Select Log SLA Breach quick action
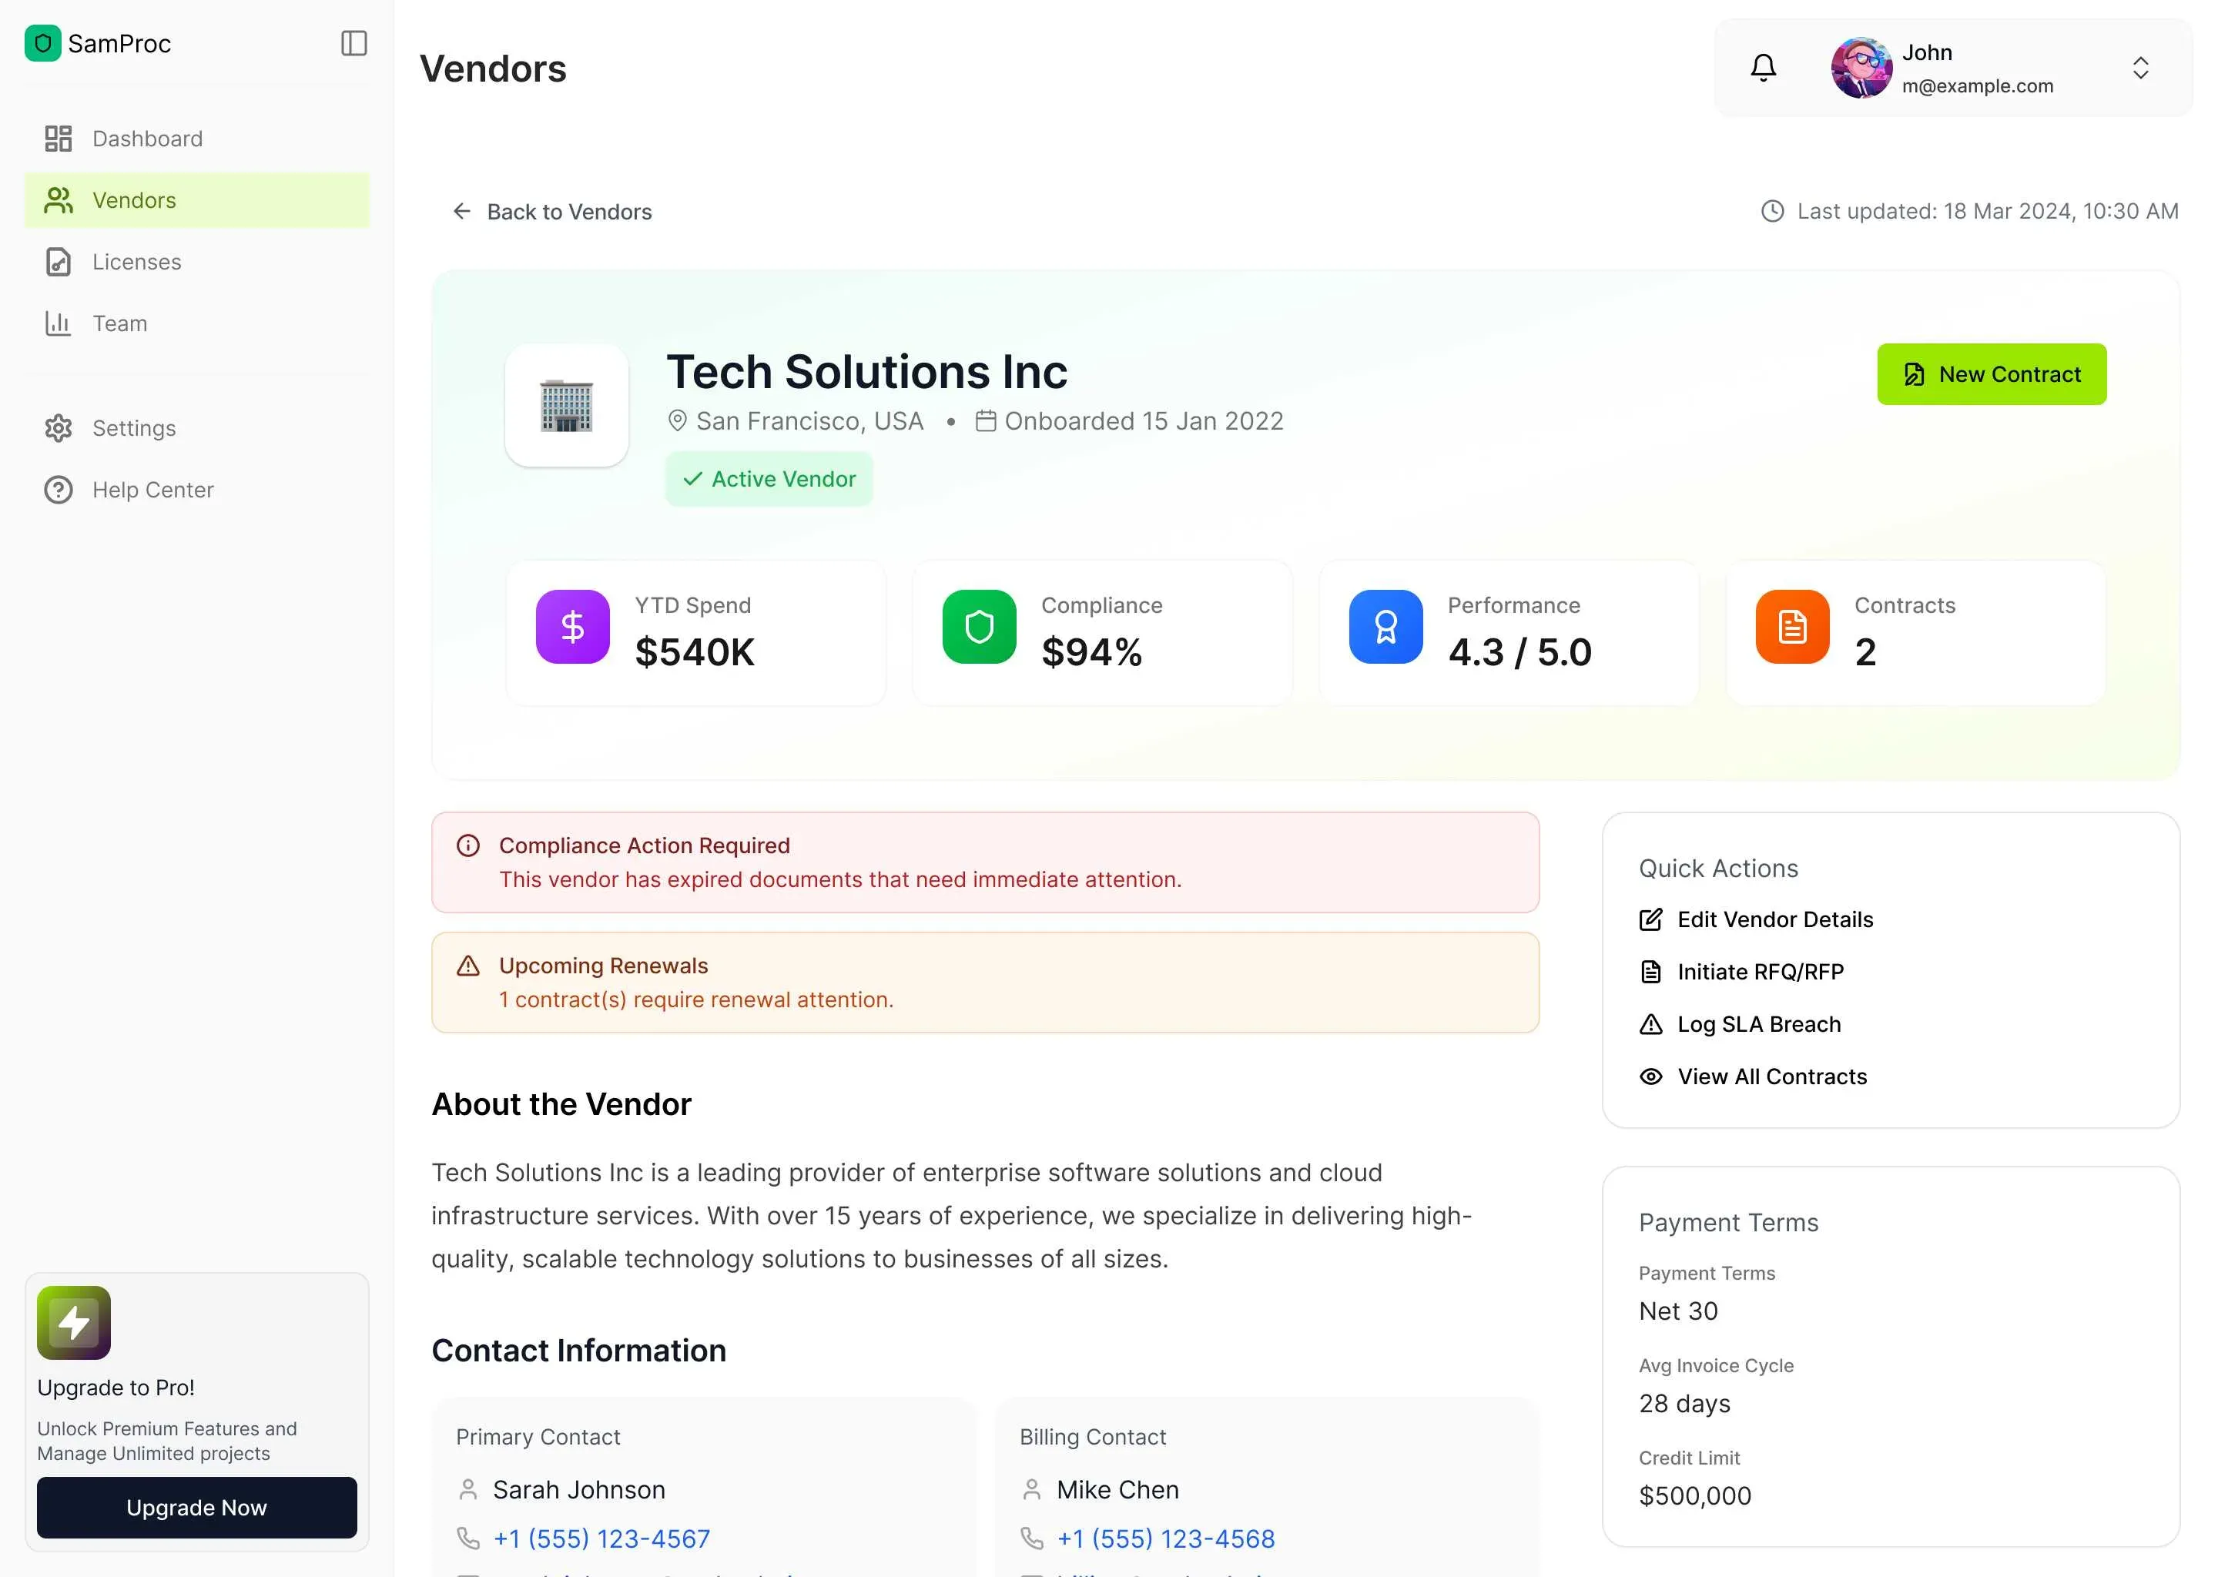This screenshot has height=1577, width=2218. [x=1739, y=1024]
